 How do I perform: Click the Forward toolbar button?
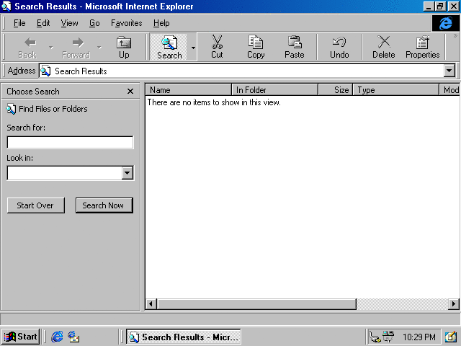pos(76,47)
